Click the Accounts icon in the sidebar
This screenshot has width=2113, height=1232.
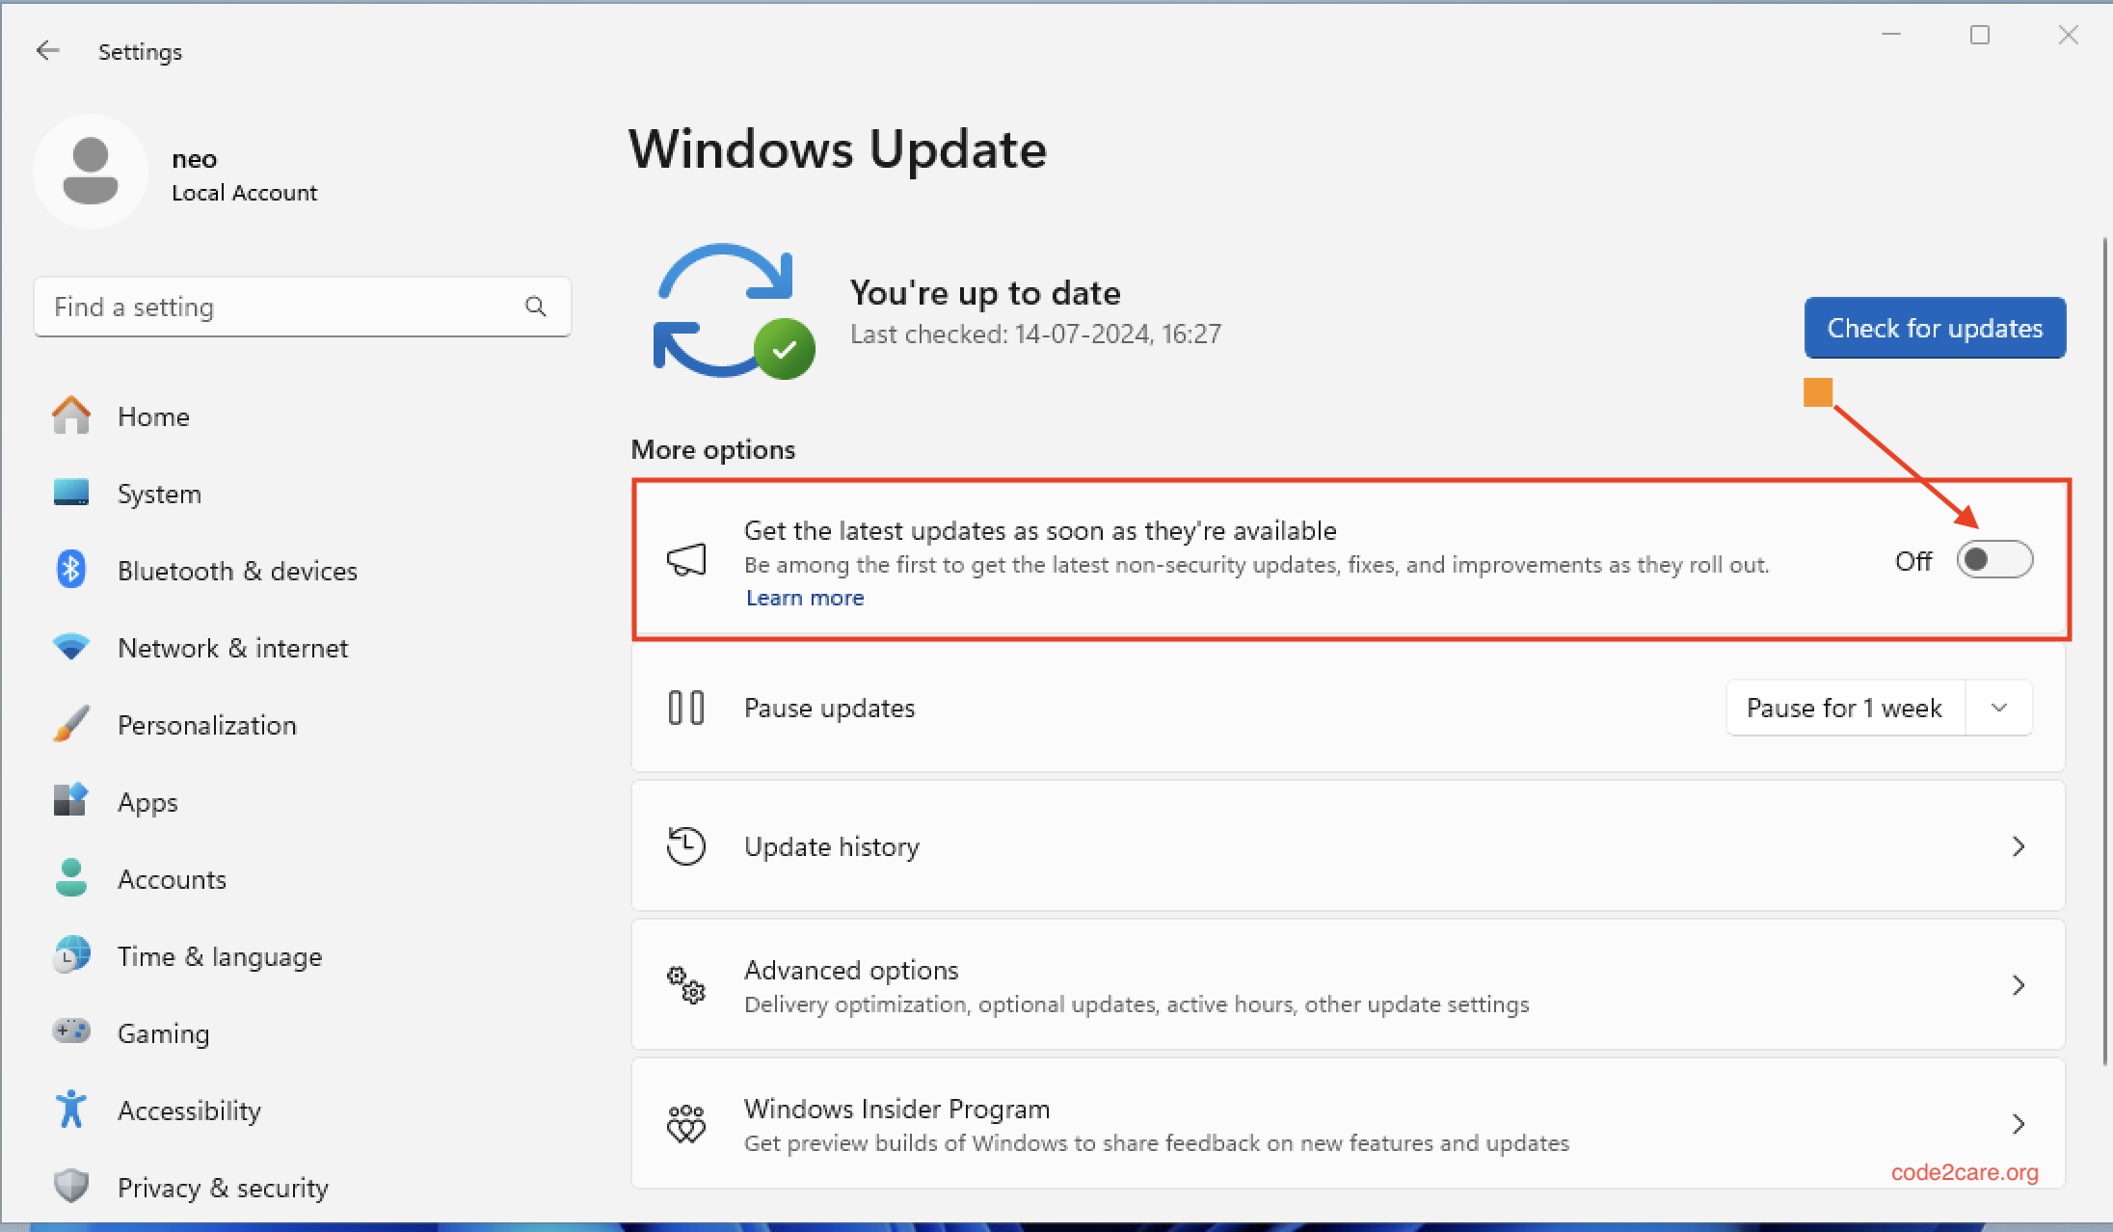(x=70, y=878)
